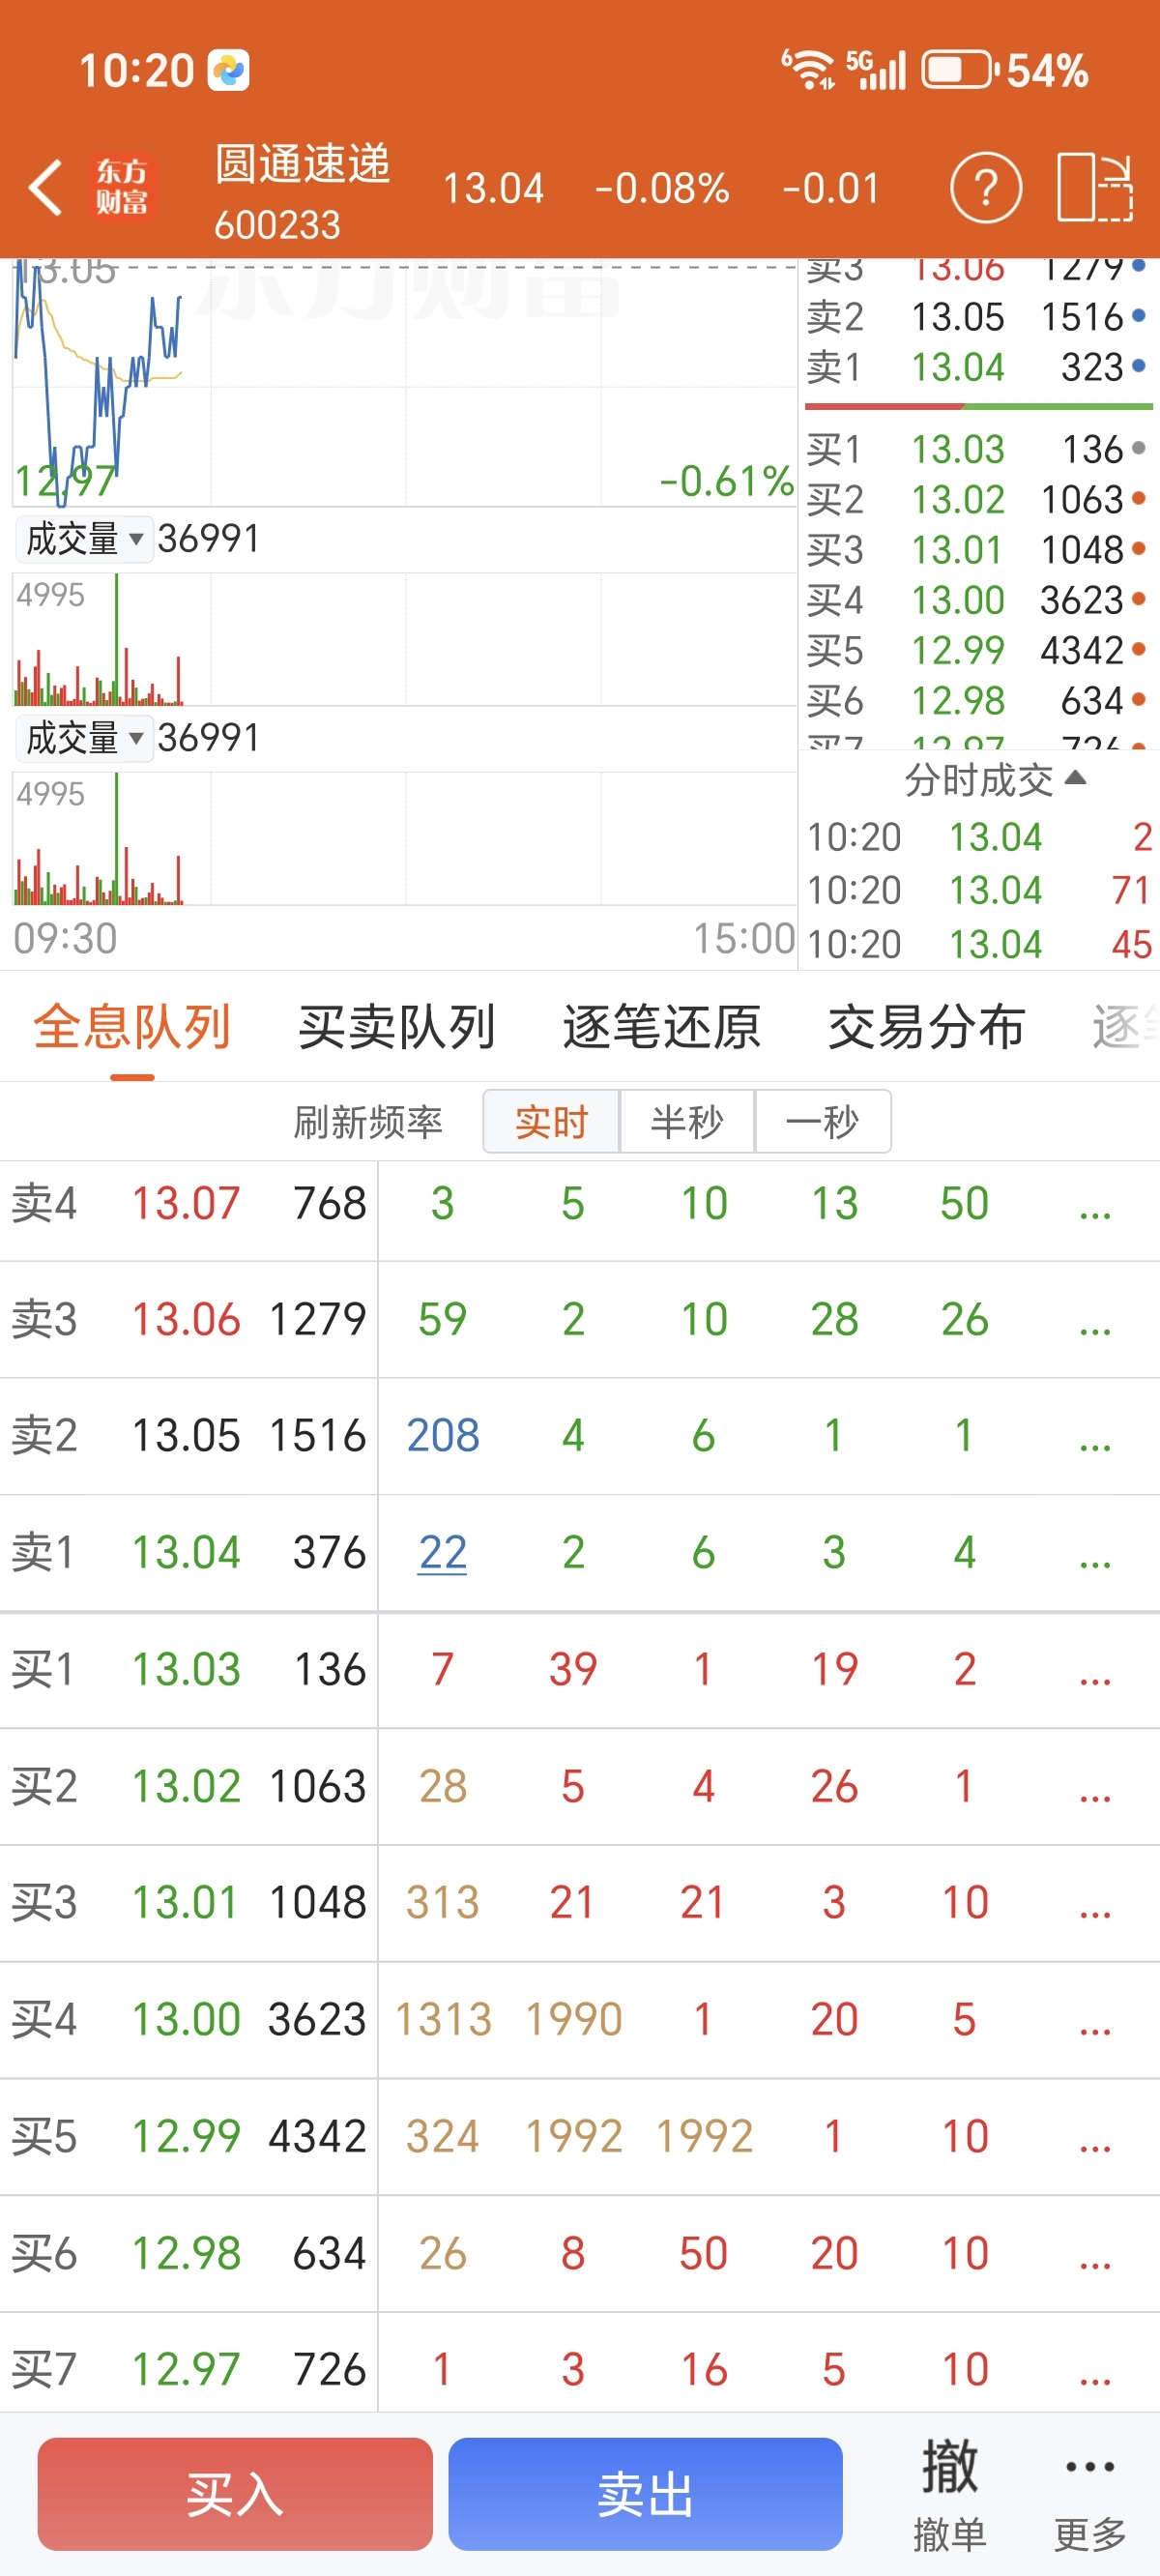Select 买1 price 13.03 in side order book

coord(957,449)
